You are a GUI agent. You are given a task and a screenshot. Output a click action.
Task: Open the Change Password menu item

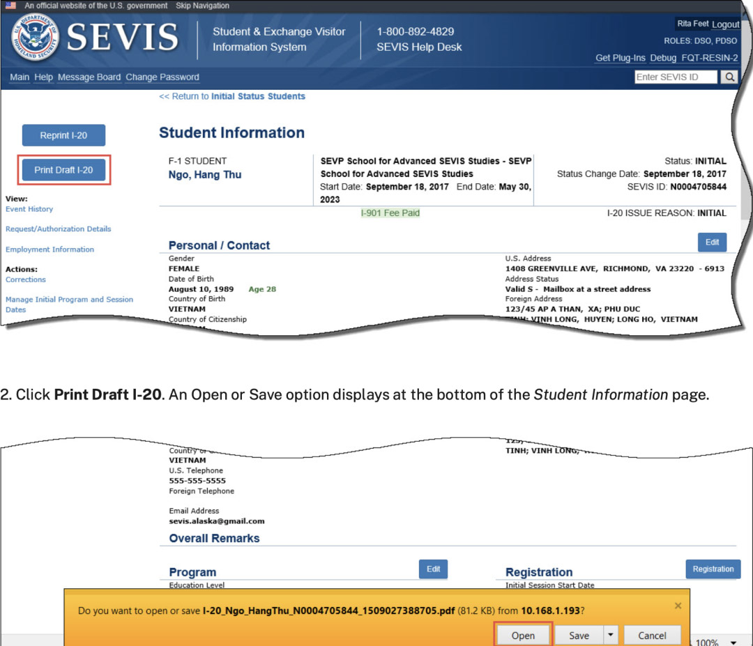coord(162,77)
